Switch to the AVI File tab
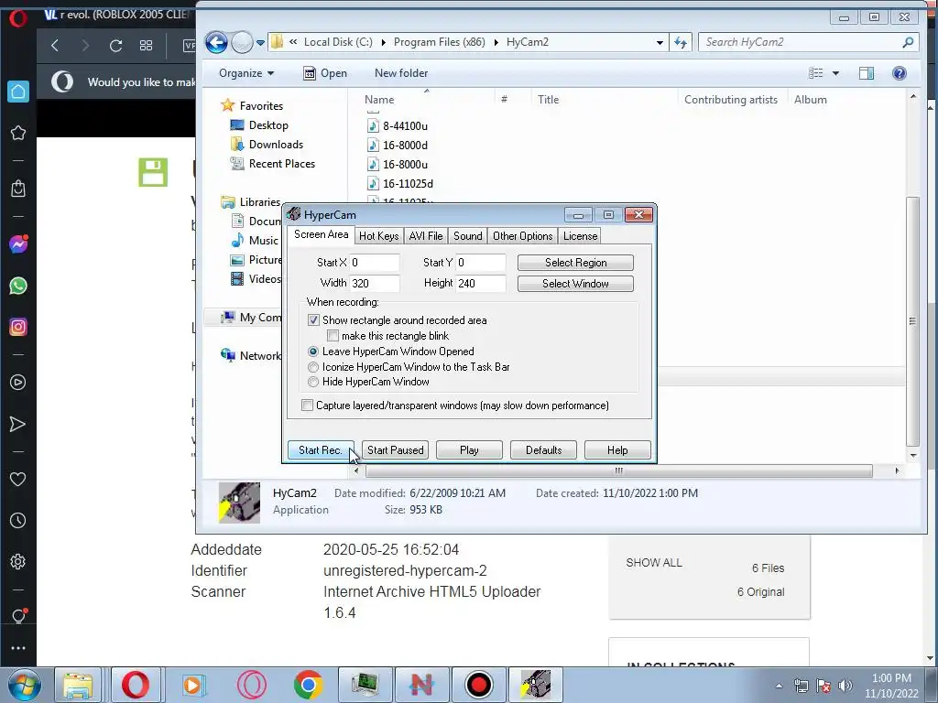The height and width of the screenshot is (703, 938). point(426,236)
